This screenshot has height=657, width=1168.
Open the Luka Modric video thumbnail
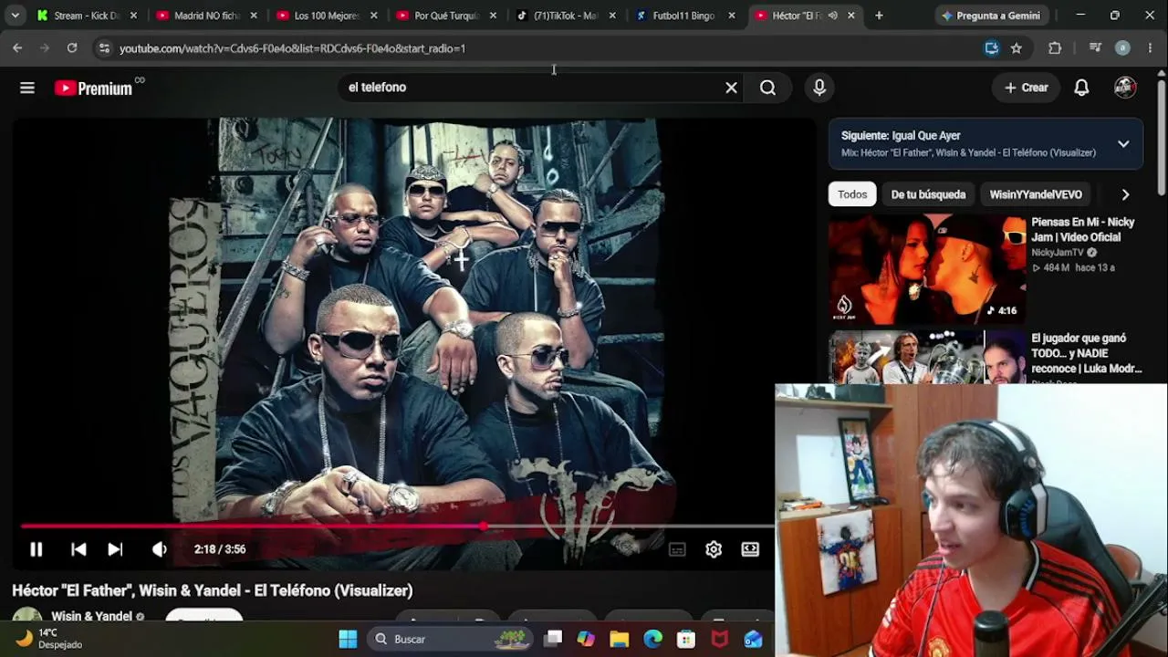pyautogui.click(x=927, y=358)
